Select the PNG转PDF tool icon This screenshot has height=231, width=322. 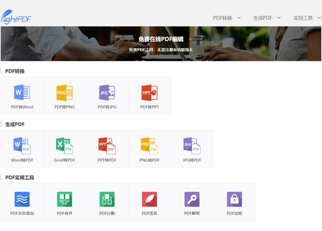[x=150, y=146]
